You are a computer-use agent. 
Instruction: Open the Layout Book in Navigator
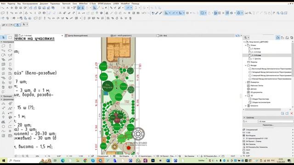click(287, 38)
